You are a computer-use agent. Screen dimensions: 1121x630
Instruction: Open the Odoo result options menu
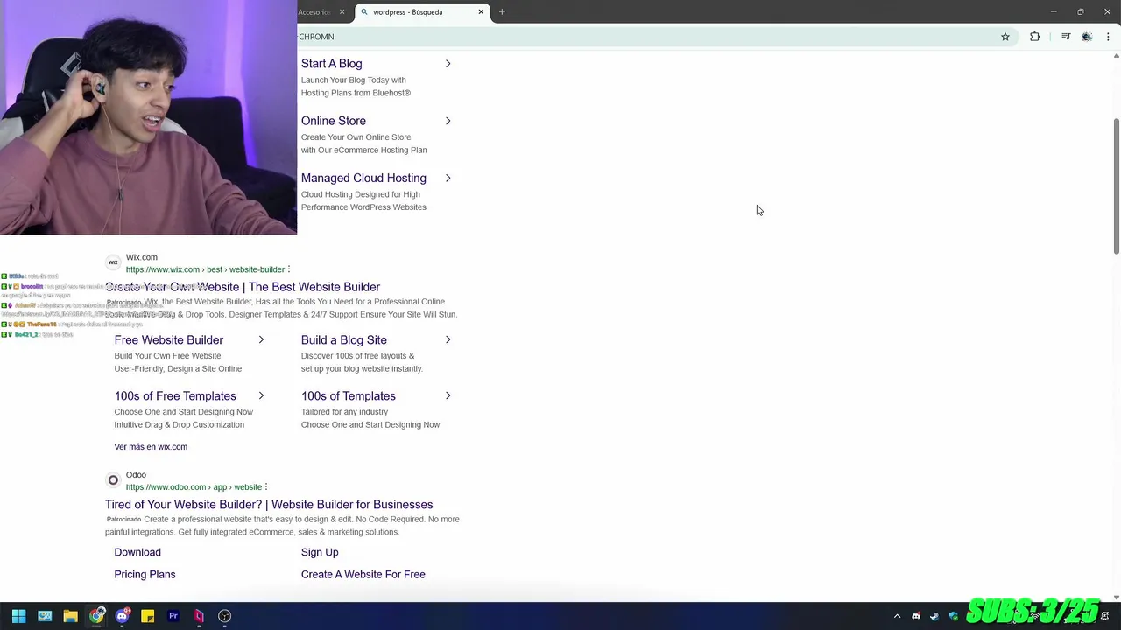coord(266,487)
